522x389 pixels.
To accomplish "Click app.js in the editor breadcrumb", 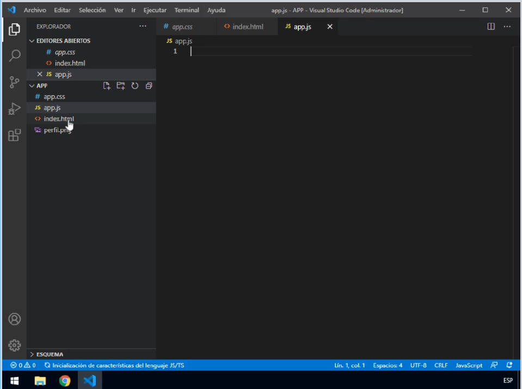I will click(180, 41).
